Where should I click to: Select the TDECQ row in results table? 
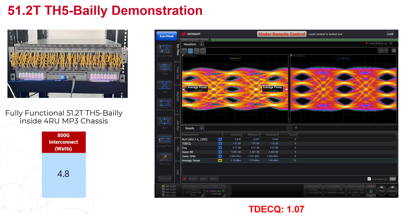(289, 144)
